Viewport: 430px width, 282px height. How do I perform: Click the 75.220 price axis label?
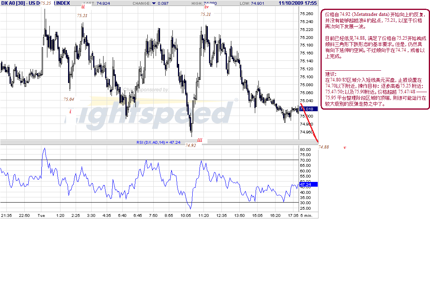(307, 29)
